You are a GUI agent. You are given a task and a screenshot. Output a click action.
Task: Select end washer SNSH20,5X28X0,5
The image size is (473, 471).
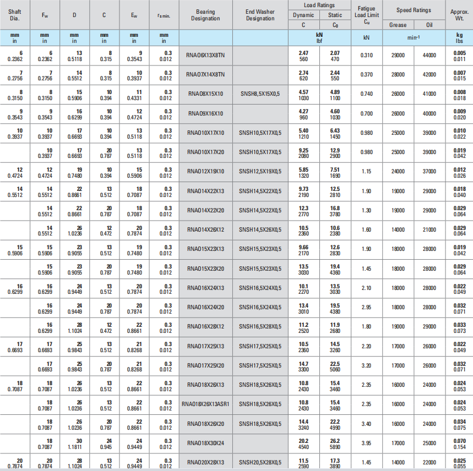coord(260,462)
